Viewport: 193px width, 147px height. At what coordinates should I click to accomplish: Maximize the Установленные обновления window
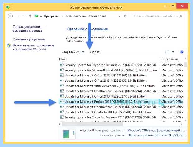(x=173, y=6)
